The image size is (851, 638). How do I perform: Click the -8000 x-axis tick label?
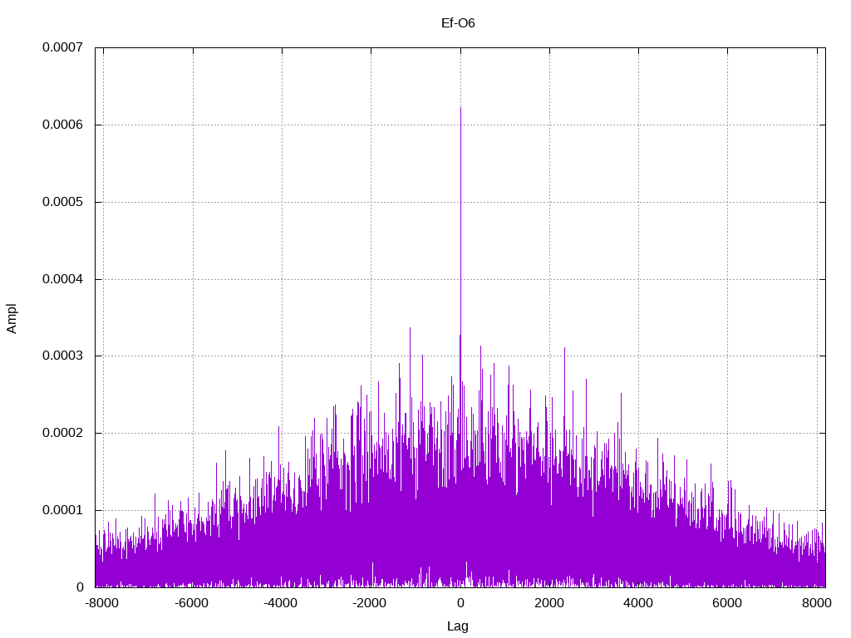pyautogui.click(x=102, y=603)
